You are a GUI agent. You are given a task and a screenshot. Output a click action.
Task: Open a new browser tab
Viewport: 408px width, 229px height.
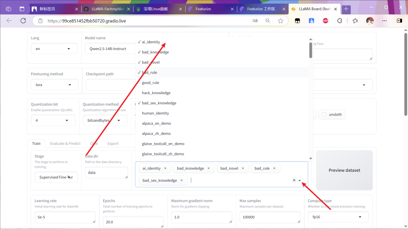click(346, 9)
